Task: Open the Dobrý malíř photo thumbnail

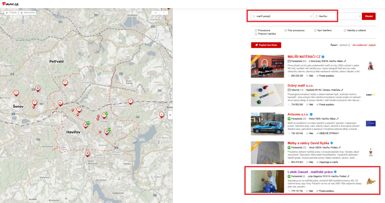Action: click(268, 95)
